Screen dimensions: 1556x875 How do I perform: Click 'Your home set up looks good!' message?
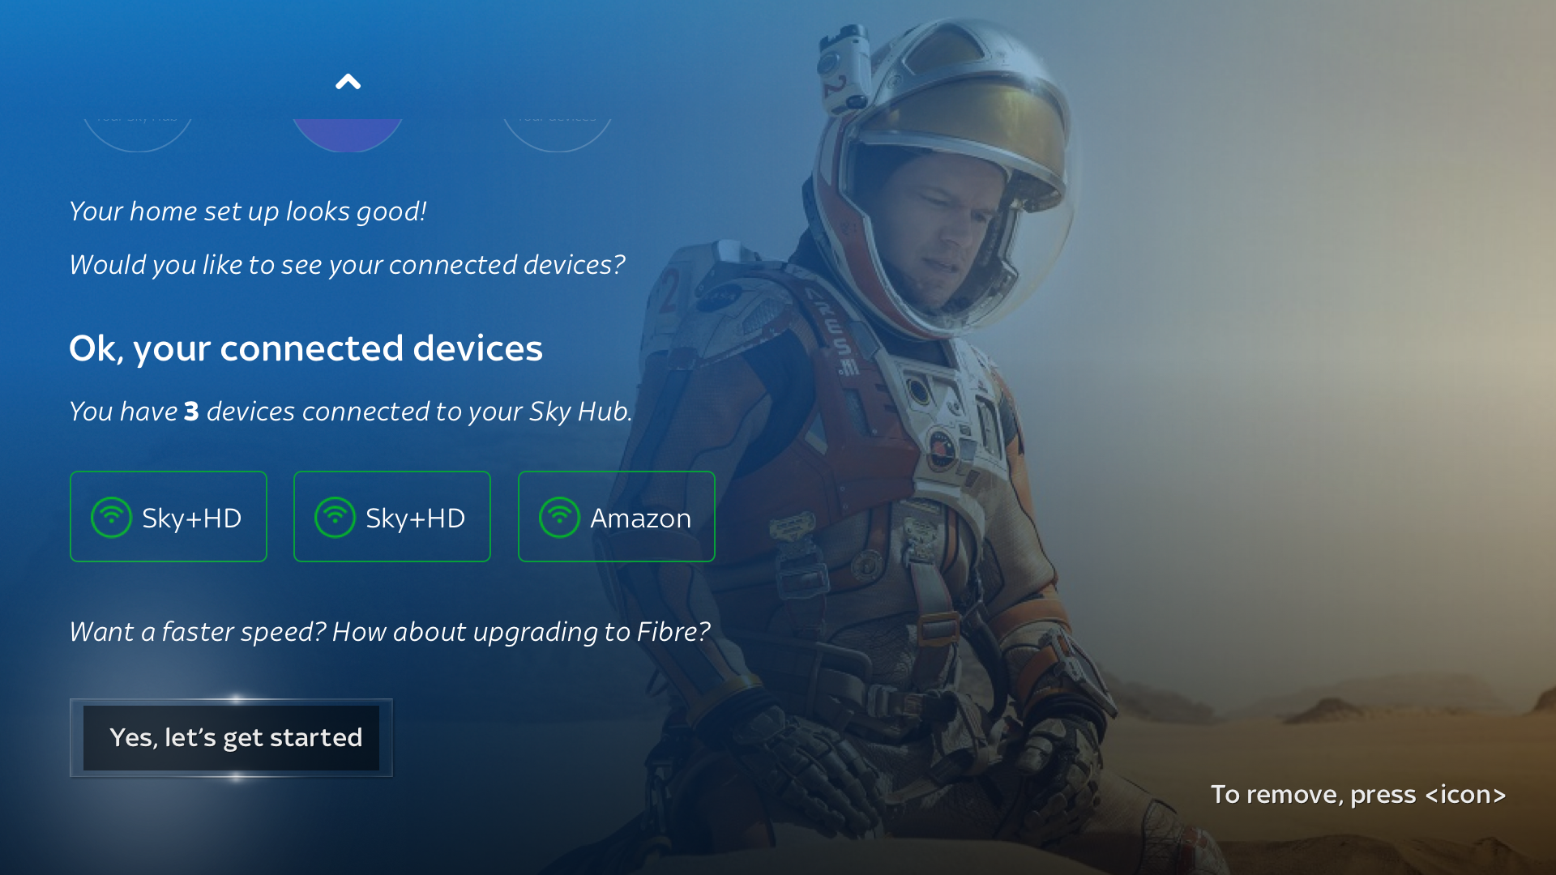pyautogui.click(x=248, y=211)
